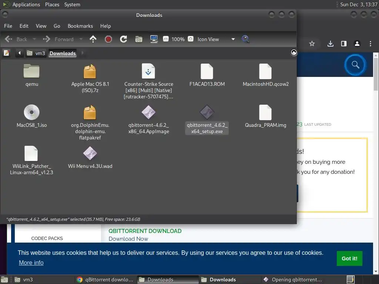Click the 100% zoom level label

tap(178, 39)
